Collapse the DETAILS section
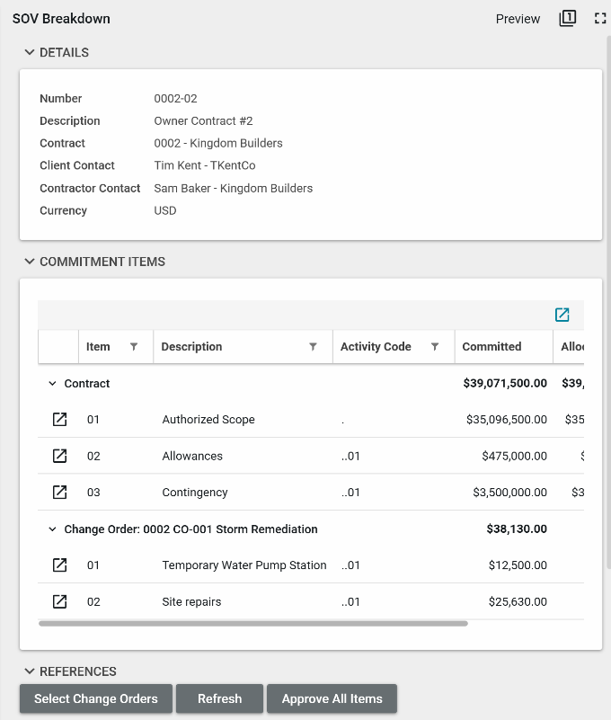611x720 pixels. click(29, 53)
